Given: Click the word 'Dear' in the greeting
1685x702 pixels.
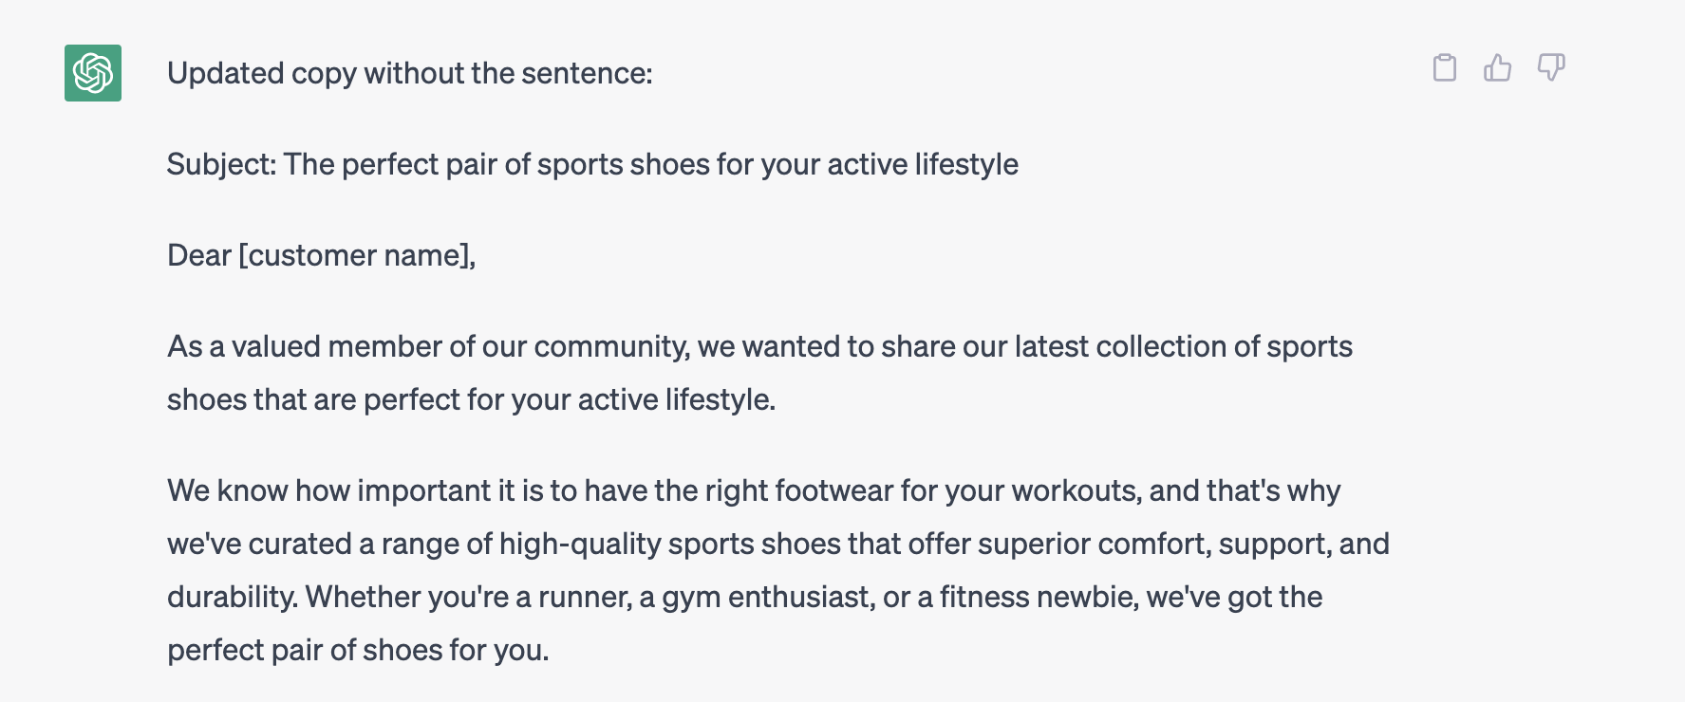Looking at the screenshot, I should [x=199, y=255].
